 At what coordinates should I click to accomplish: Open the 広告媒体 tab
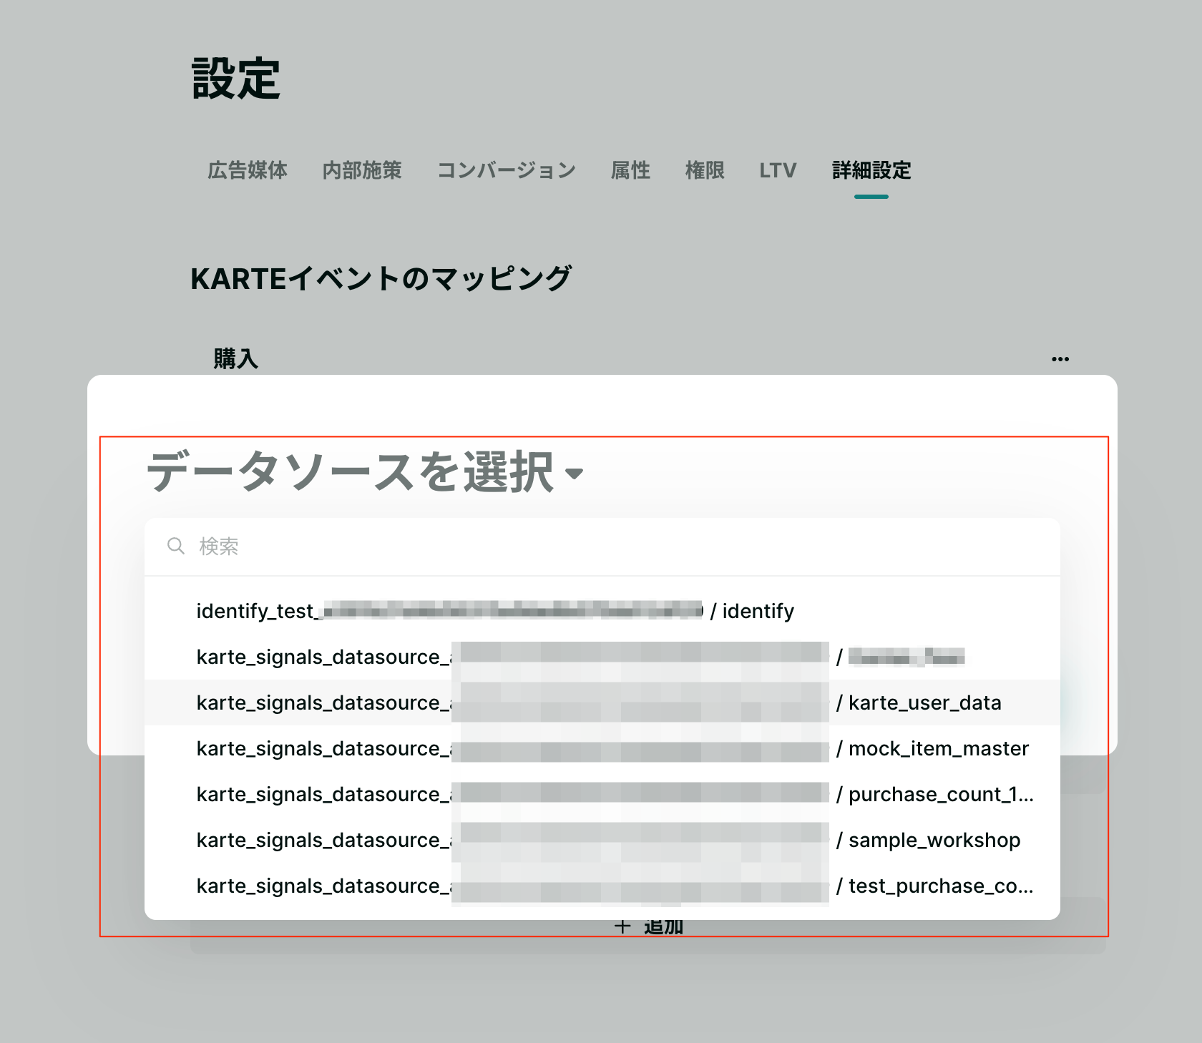pos(248,170)
